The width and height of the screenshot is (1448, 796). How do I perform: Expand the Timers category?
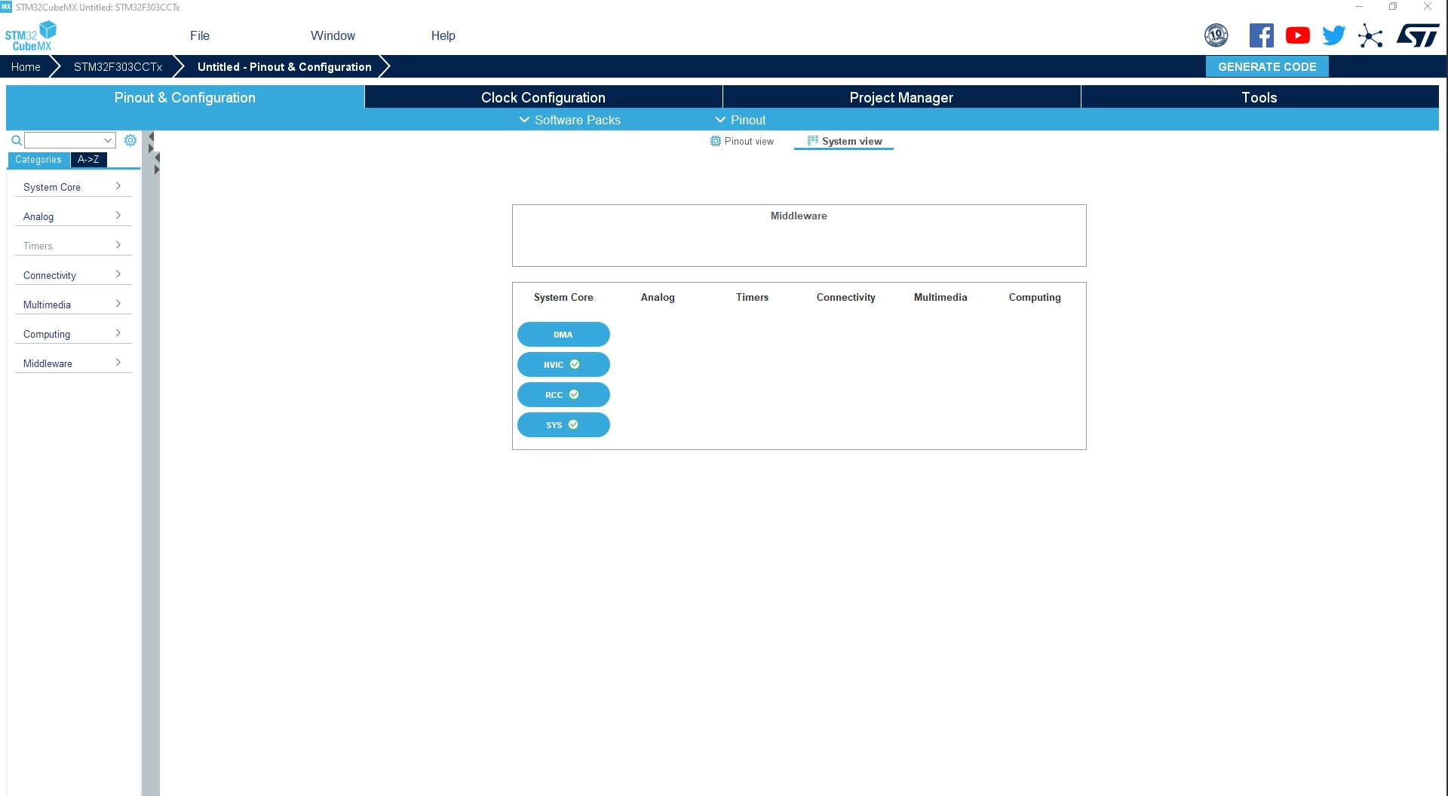[x=72, y=246]
